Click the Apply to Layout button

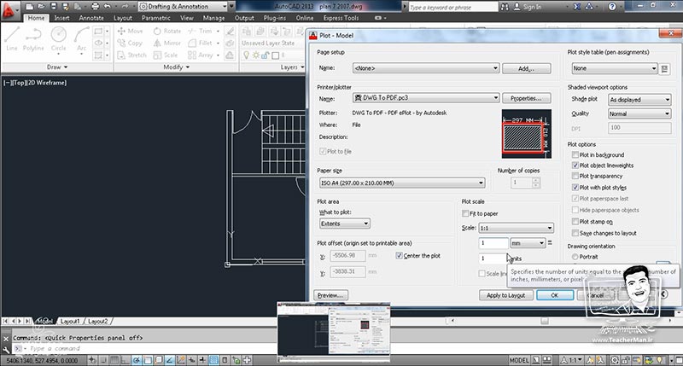pos(505,295)
